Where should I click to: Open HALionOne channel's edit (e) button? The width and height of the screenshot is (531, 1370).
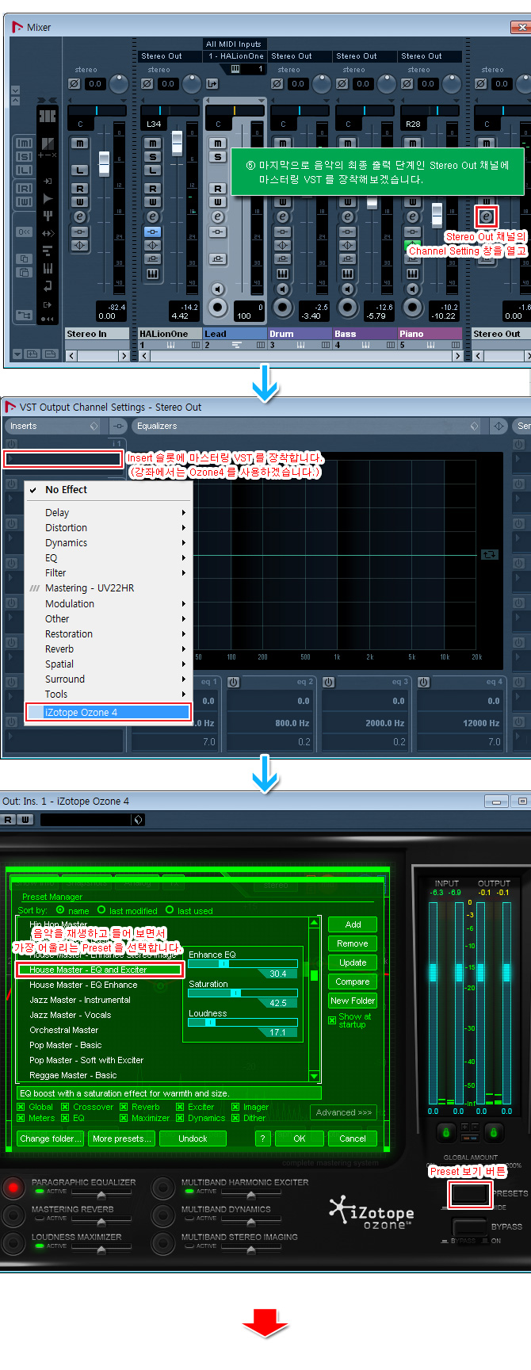point(152,216)
